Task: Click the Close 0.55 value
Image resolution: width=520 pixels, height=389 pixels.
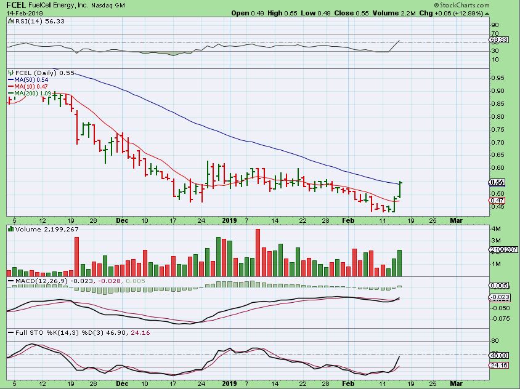Action: coord(352,14)
